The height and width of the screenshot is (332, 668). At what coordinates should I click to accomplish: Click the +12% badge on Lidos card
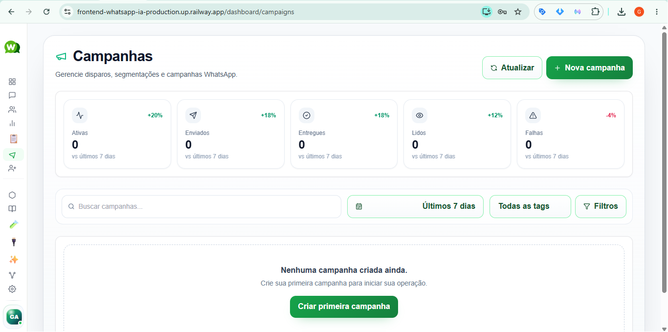[x=495, y=115]
